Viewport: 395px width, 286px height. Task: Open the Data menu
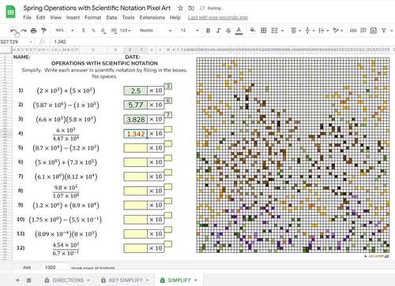tap(111, 17)
